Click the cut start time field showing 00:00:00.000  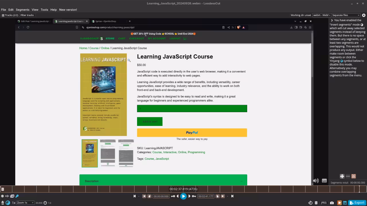pyautogui.click(x=161, y=196)
